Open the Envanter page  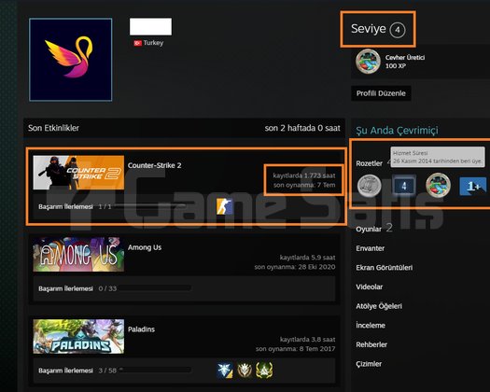click(370, 248)
